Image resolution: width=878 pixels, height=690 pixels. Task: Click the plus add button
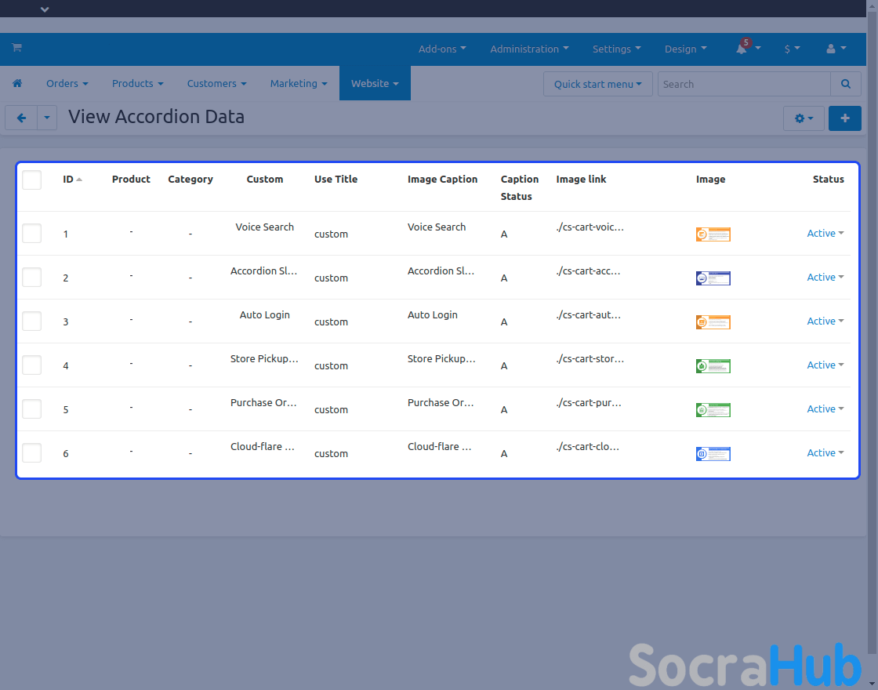click(x=844, y=118)
